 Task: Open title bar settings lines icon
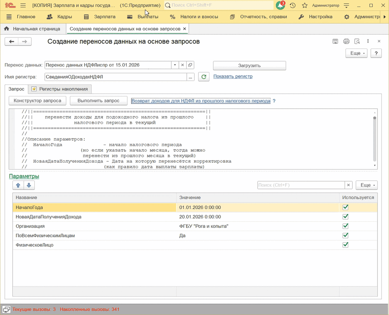(347, 6)
